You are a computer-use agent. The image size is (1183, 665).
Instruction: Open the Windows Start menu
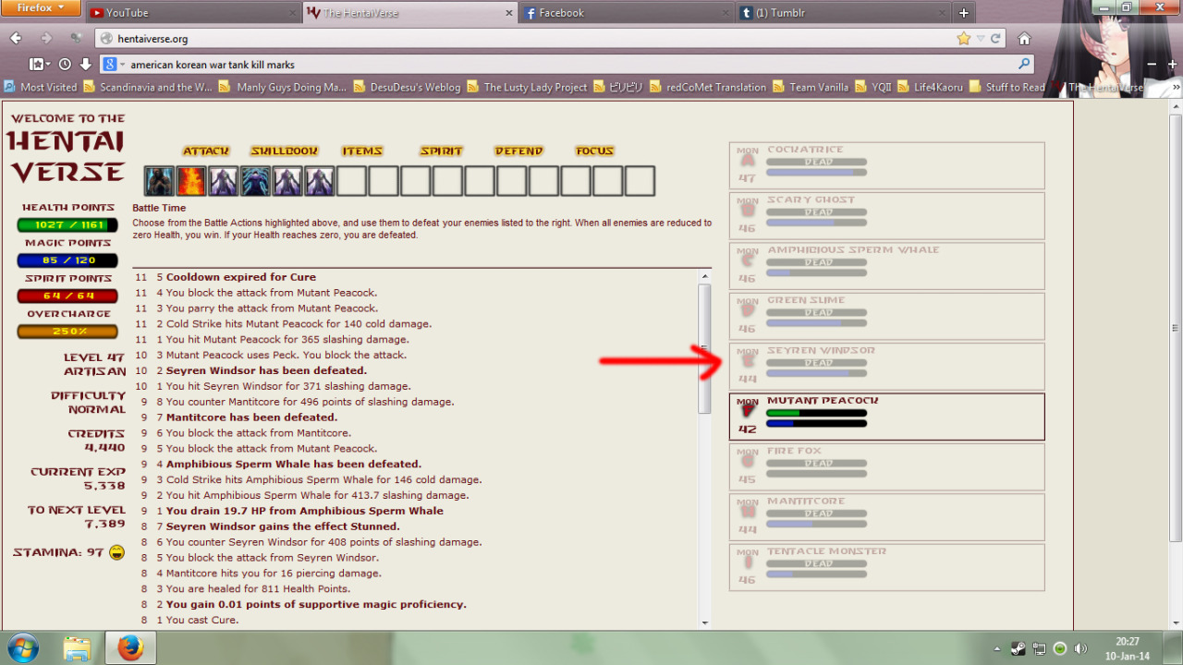tap(22, 648)
